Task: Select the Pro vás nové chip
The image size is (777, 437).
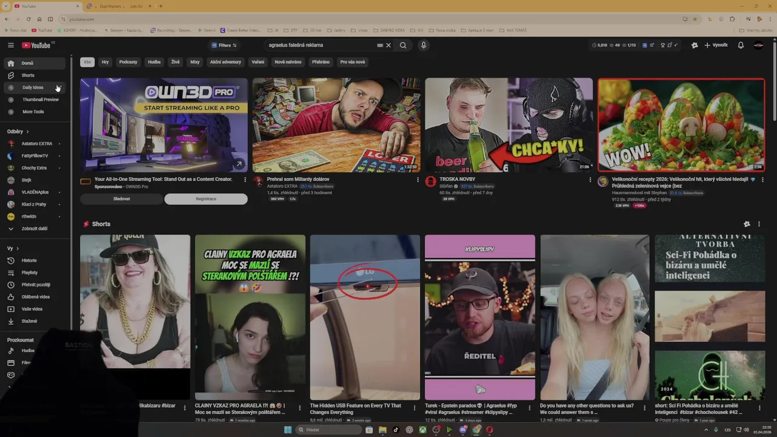Action: (x=353, y=62)
